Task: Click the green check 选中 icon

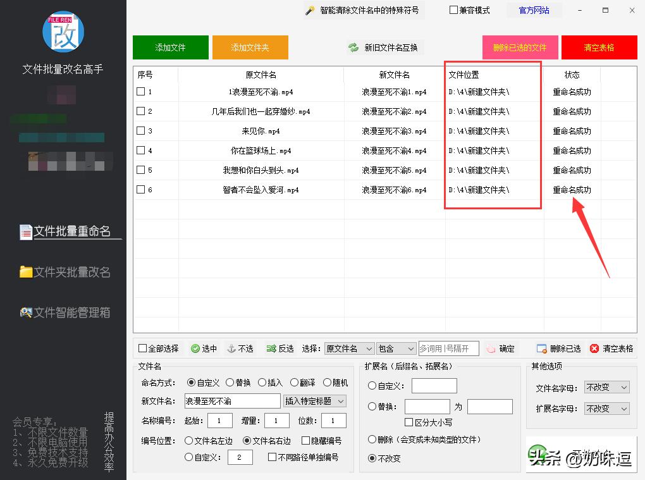Action: pyautogui.click(x=193, y=348)
